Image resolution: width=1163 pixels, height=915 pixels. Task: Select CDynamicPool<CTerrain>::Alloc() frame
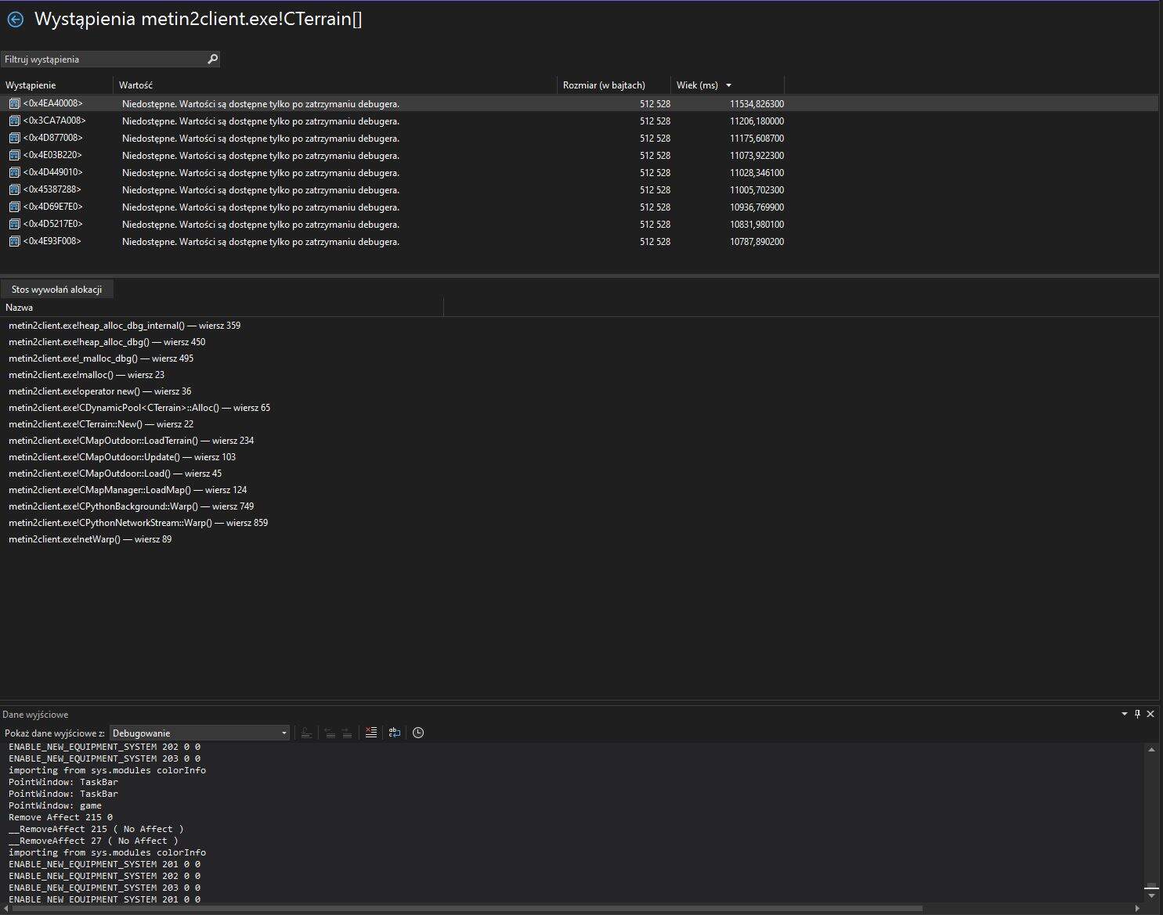139,408
